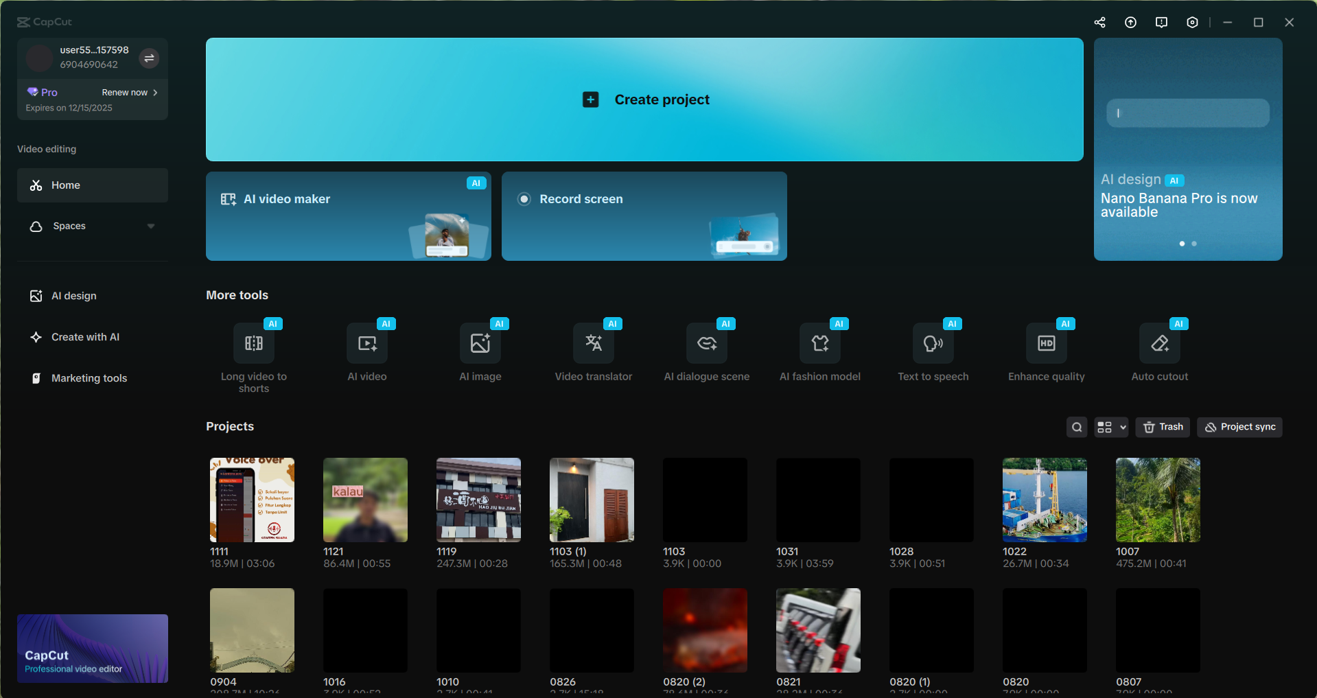Click the username user55..157598
1317x698 pixels.
click(x=94, y=50)
